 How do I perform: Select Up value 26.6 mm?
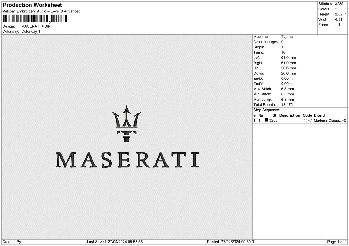[289, 68]
